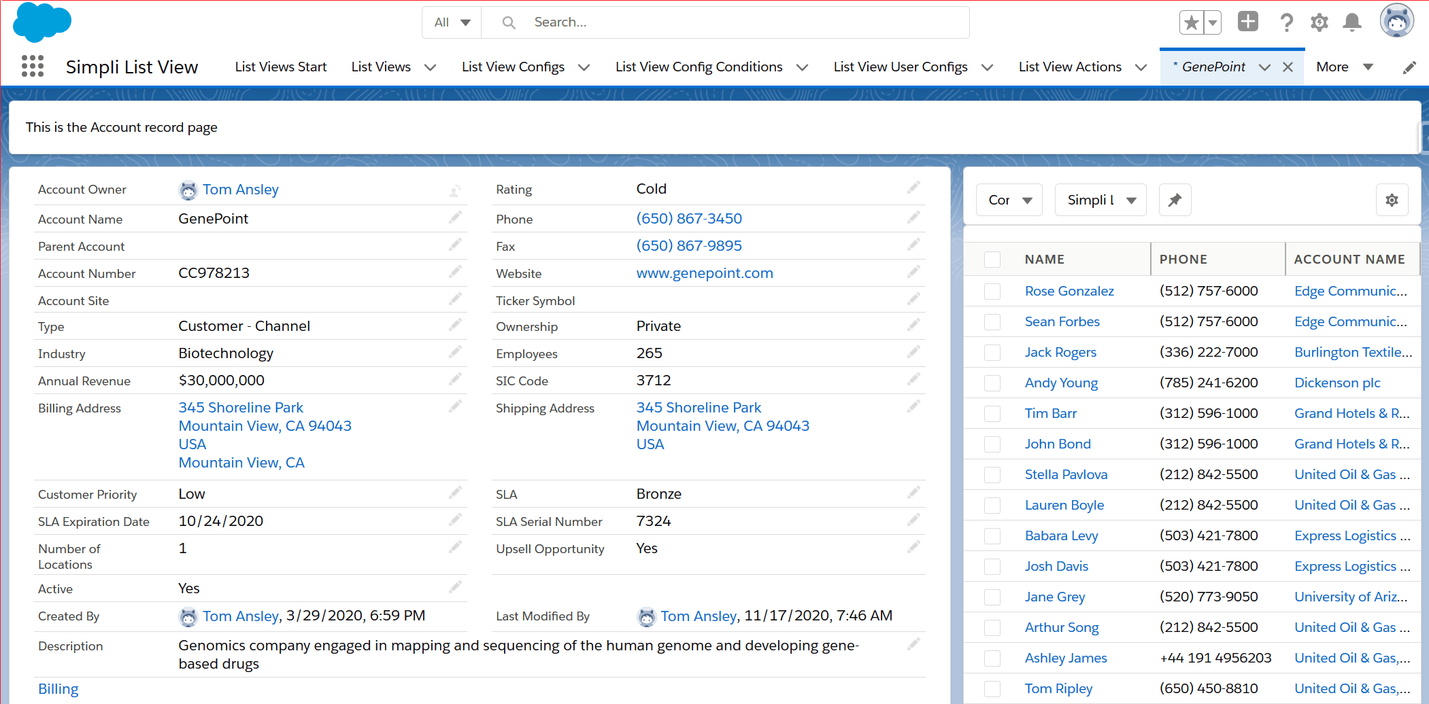The width and height of the screenshot is (1429, 704).
Task: Open the list view settings gear
Action: pos(1392,200)
